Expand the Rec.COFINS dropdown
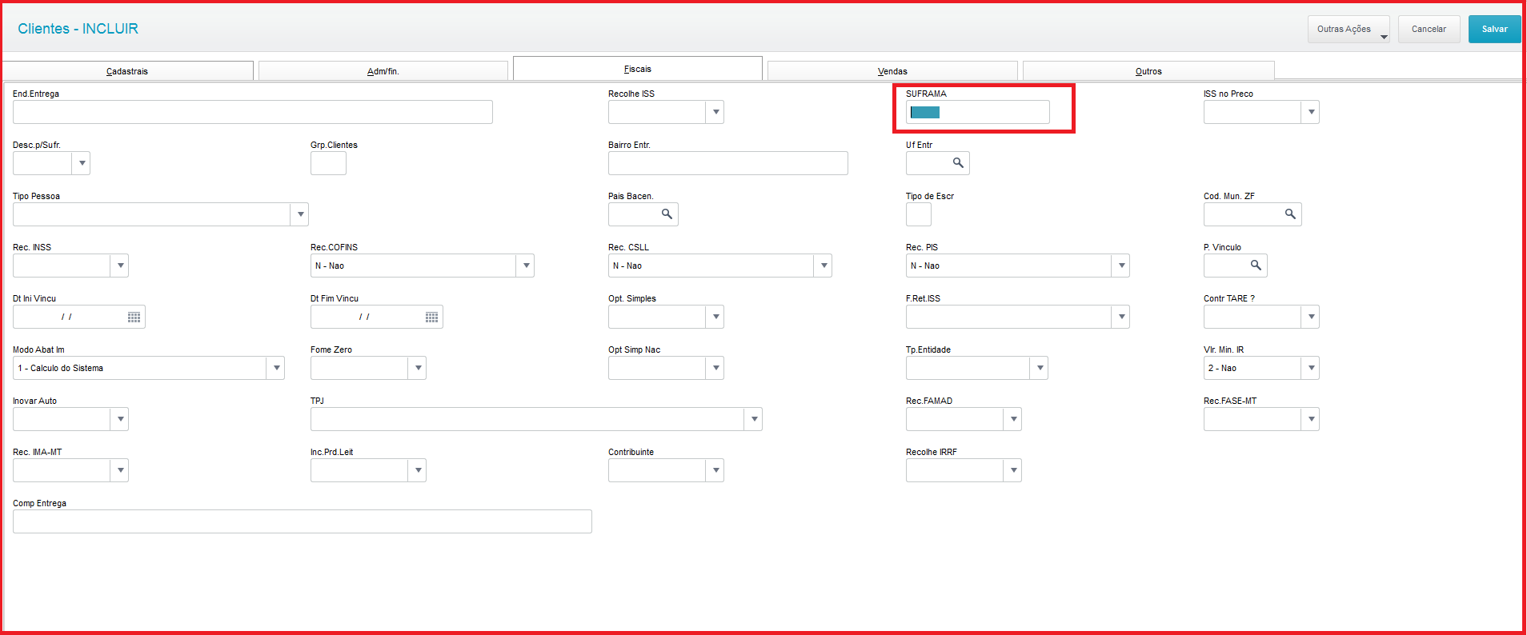 (x=526, y=266)
